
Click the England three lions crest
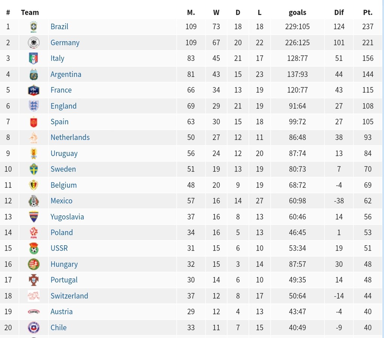pyautogui.click(x=33, y=106)
